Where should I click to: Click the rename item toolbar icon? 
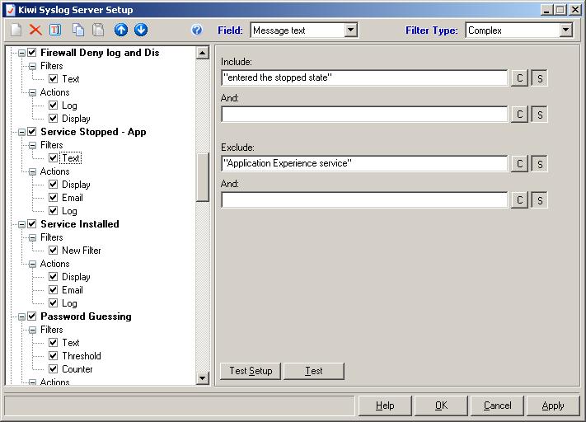tap(55, 30)
